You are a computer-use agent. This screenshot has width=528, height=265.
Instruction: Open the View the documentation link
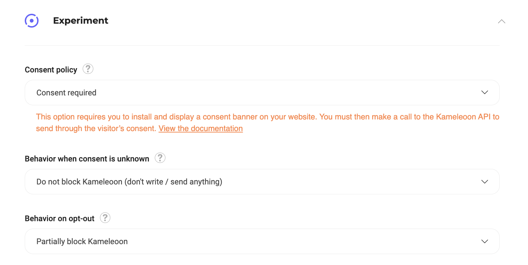(200, 129)
